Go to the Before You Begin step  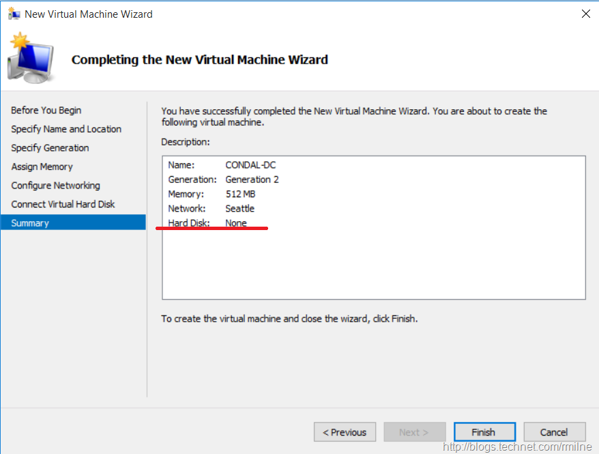(46, 111)
